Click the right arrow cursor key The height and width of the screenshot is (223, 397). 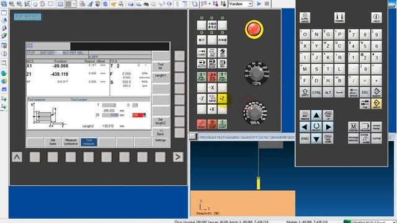328,127
